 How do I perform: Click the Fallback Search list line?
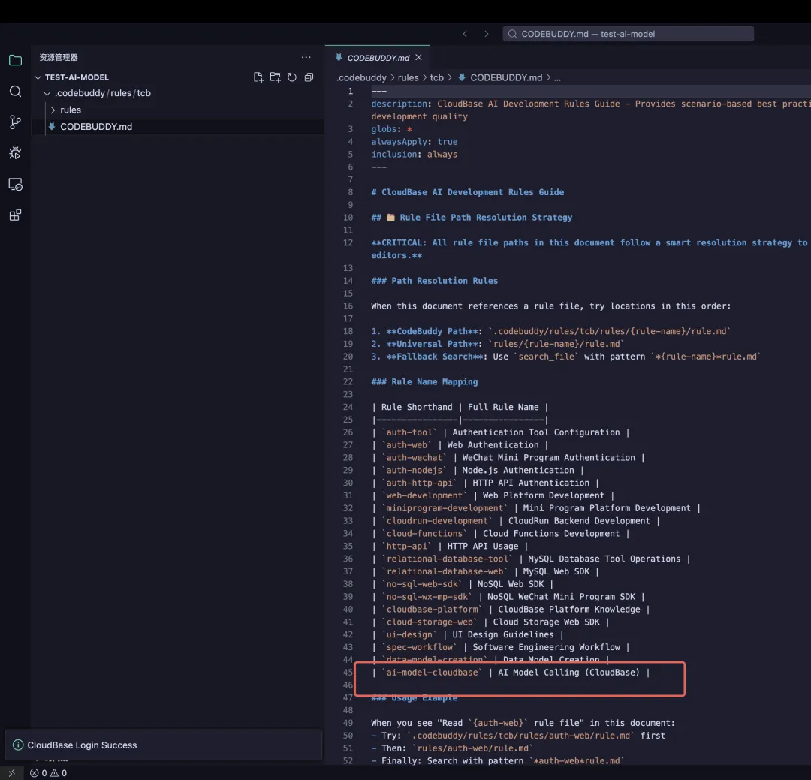click(x=566, y=357)
